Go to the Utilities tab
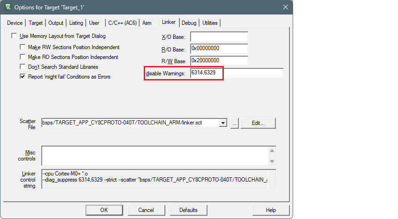This screenshot has width=398, height=219. [210, 23]
